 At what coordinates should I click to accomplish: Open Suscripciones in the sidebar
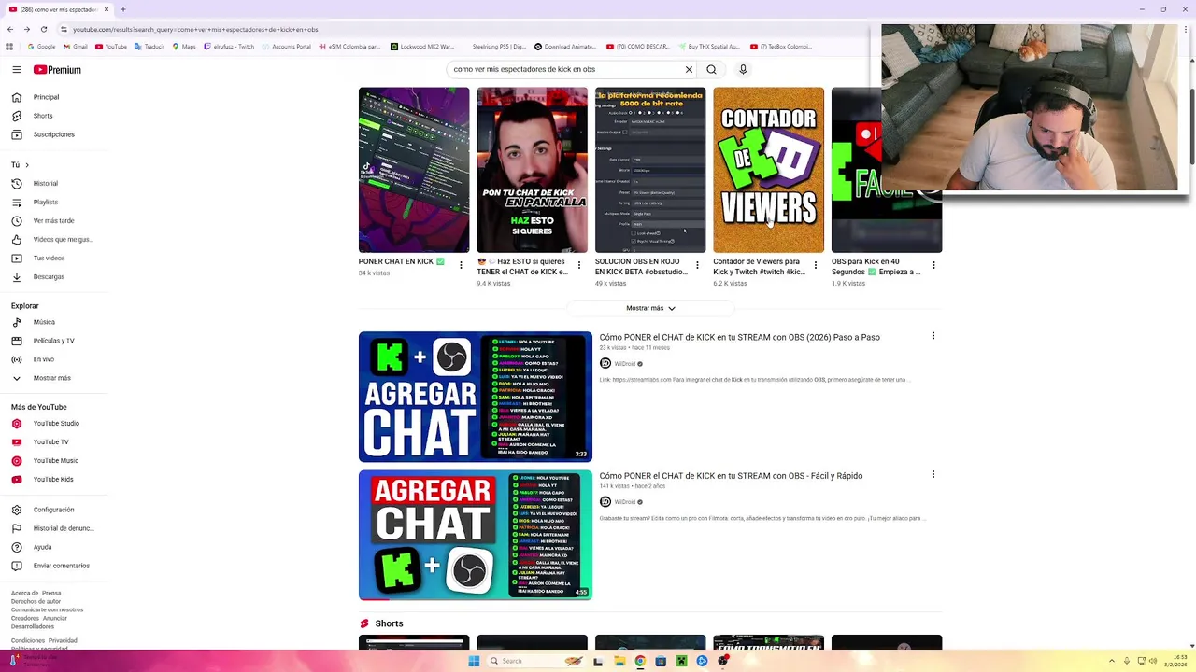click(x=56, y=134)
